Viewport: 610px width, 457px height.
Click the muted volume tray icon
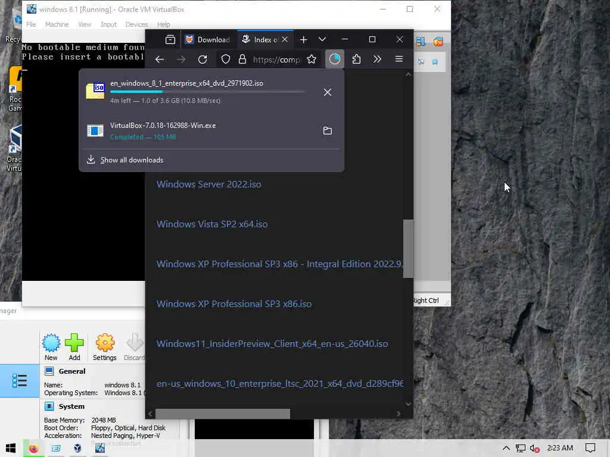coord(534,449)
